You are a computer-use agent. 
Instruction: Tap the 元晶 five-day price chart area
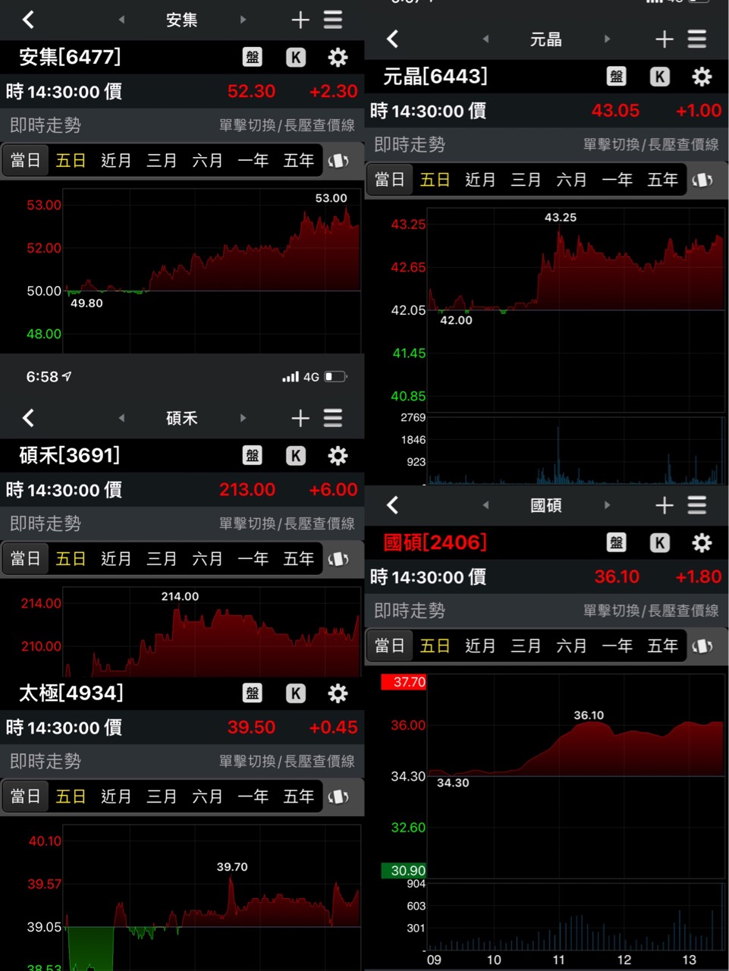(575, 303)
